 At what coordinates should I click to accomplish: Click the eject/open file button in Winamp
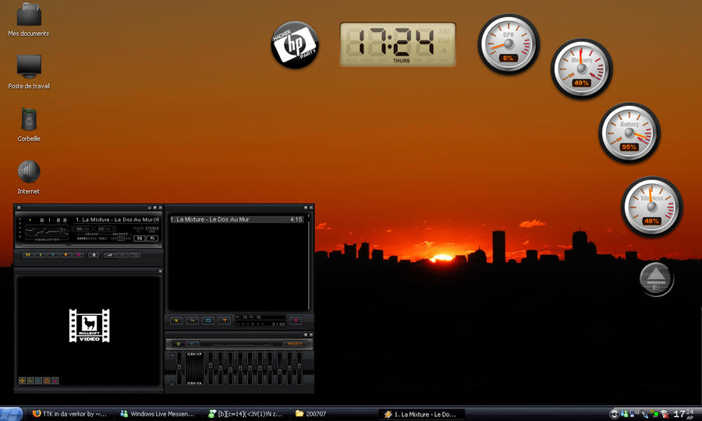click(94, 254)
